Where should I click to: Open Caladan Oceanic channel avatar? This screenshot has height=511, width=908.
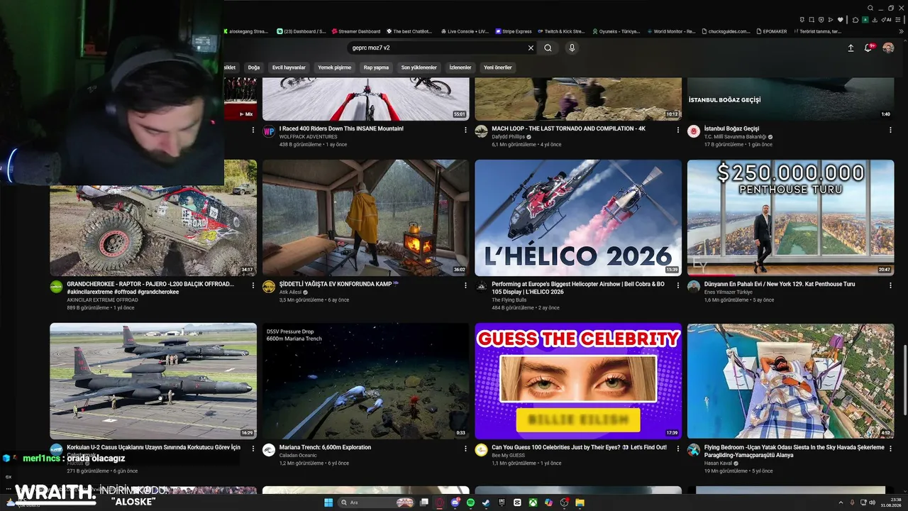point(269,450)
